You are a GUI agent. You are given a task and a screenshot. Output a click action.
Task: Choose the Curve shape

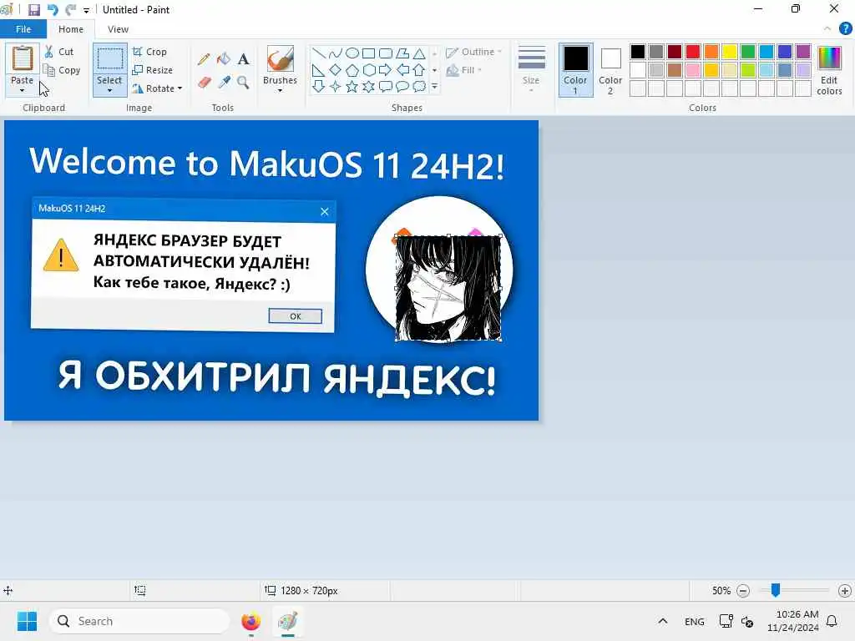pyautogui.click(x=336, y=53)
